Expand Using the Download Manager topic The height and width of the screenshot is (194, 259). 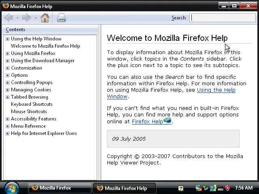coord(7,61)
